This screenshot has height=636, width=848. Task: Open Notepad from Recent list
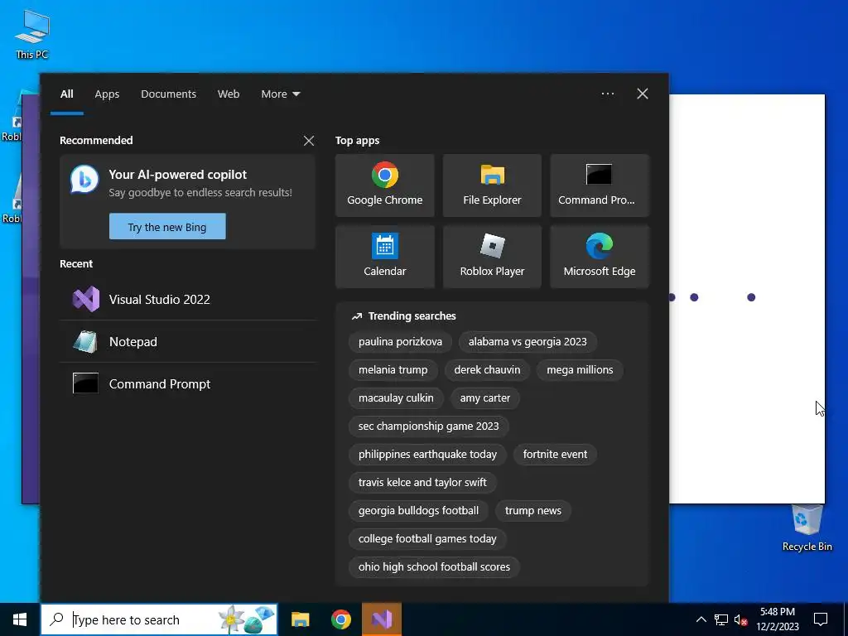188,342
